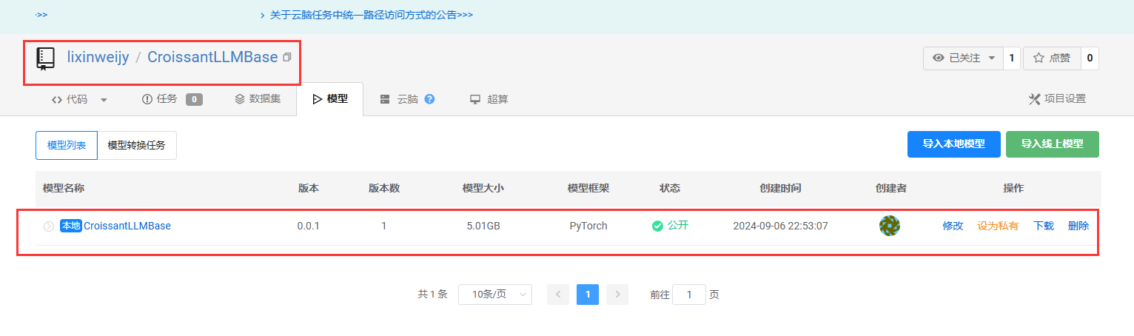Viewport: 1134px width, 336px height.
Task: Expand the CroissantLLMBase model row arrow
Action: 49,226
